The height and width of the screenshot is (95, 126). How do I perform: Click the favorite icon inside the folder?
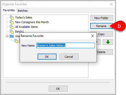point(16,41)
